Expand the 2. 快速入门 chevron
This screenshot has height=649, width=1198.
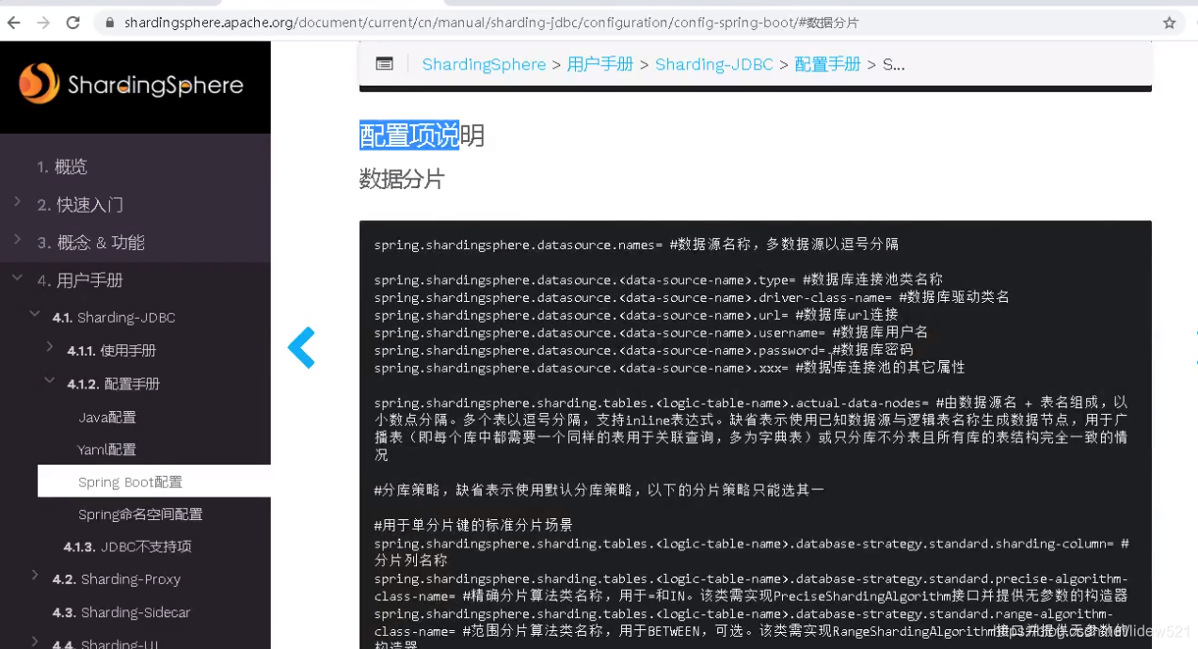coord(18,202)
